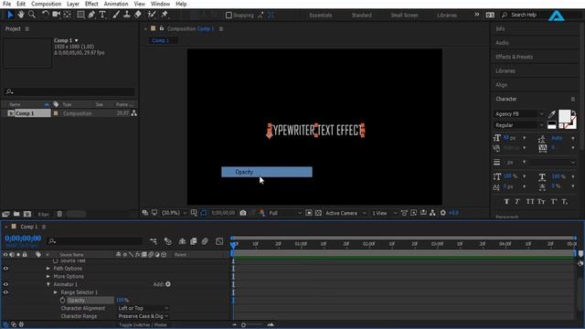This screenshot has height=329, width=585.
Task: Expand Path Options property group
Action: (48, 269)
